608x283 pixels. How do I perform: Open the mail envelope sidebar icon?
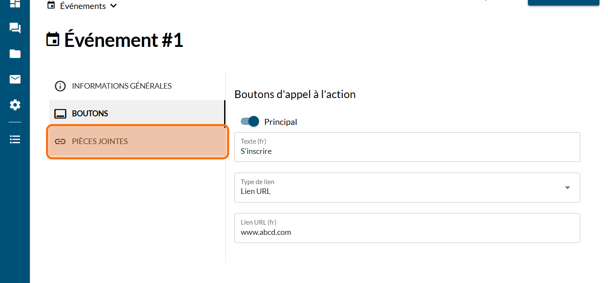click(x=15, y=79)
